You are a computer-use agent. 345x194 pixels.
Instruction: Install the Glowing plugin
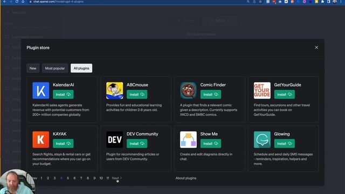pyautogui.click(x=284, y=143)
